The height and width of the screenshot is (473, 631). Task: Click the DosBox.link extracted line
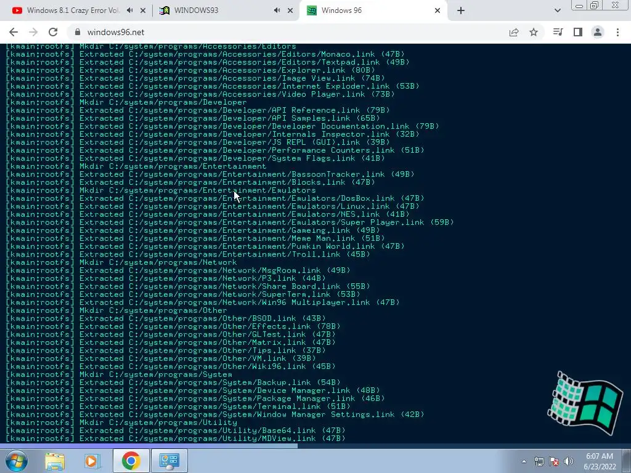point(215,198)
